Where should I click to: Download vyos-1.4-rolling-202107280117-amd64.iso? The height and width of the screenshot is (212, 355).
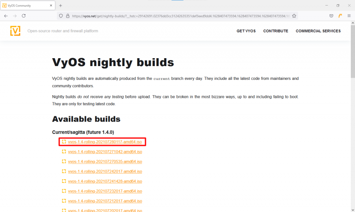pyautogui.click(x=104, y=141)
